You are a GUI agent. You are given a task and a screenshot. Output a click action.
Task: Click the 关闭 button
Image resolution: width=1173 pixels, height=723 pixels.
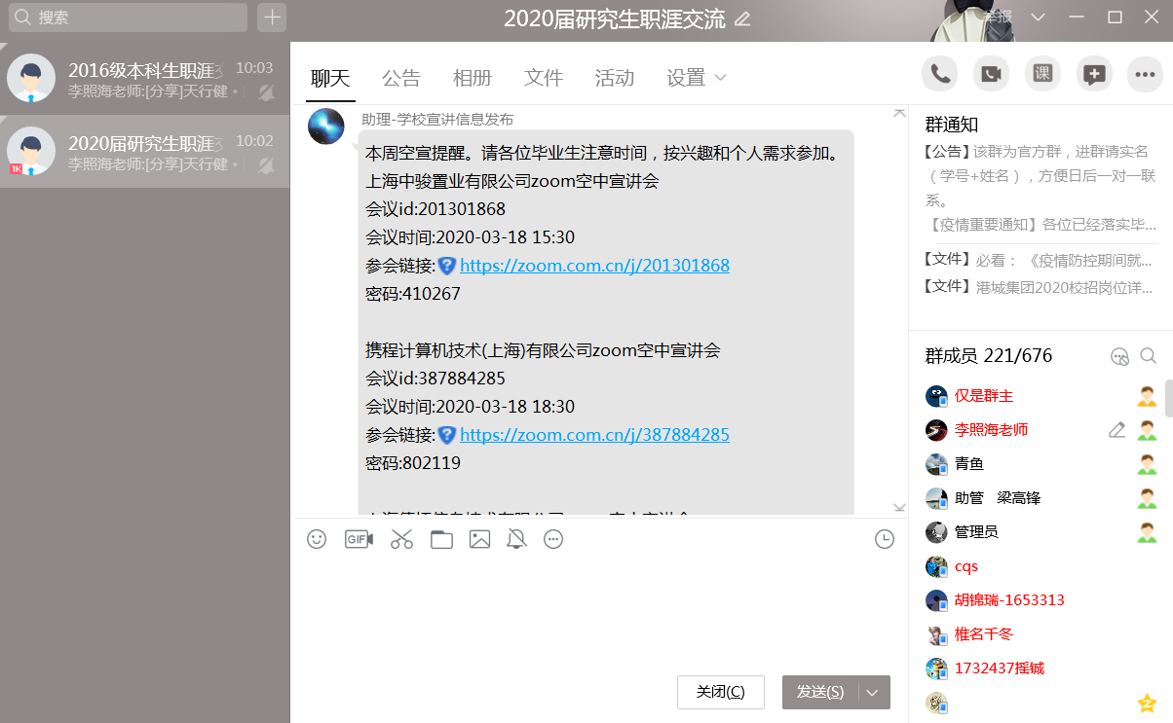point(720,692)
